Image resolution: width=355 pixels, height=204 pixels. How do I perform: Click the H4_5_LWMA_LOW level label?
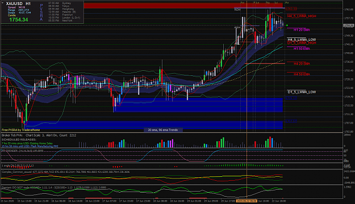point(302,40)
